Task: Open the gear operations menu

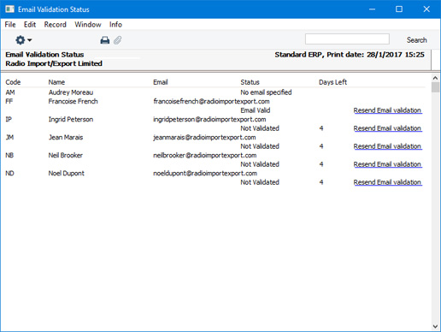Action: pos(23,40)
